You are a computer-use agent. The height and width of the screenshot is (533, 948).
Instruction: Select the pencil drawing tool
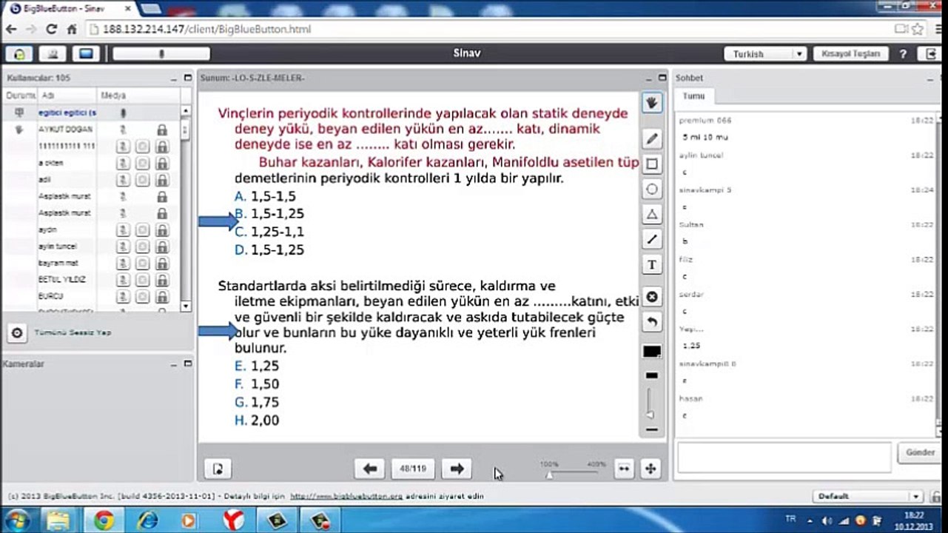652,138
